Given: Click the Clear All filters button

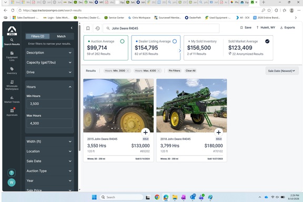Looking at the screenshot, I should 190,70.
